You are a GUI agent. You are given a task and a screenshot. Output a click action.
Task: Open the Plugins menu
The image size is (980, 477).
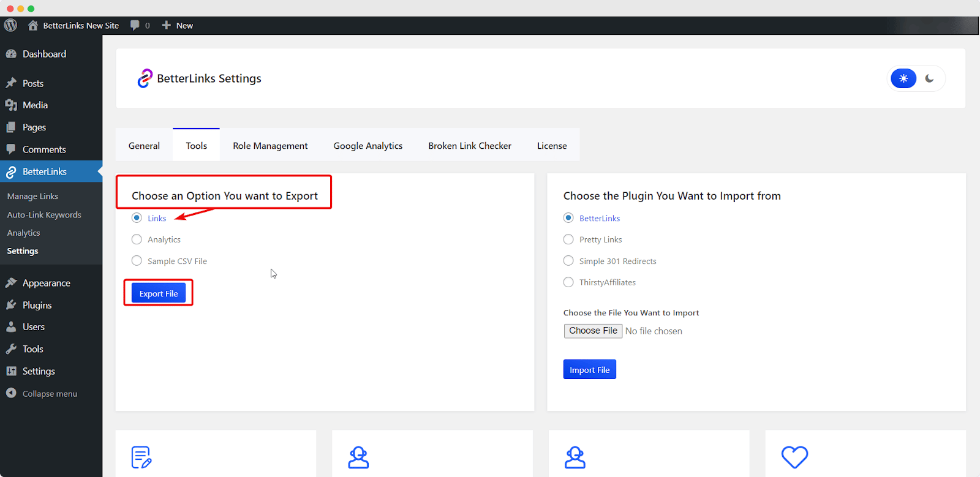pyautogui.click(x=51, y=305)
